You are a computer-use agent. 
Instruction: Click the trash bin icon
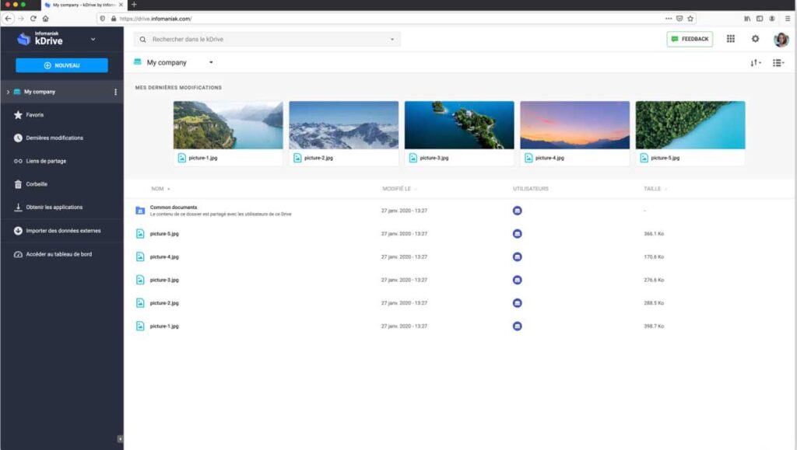coord(18,184)
